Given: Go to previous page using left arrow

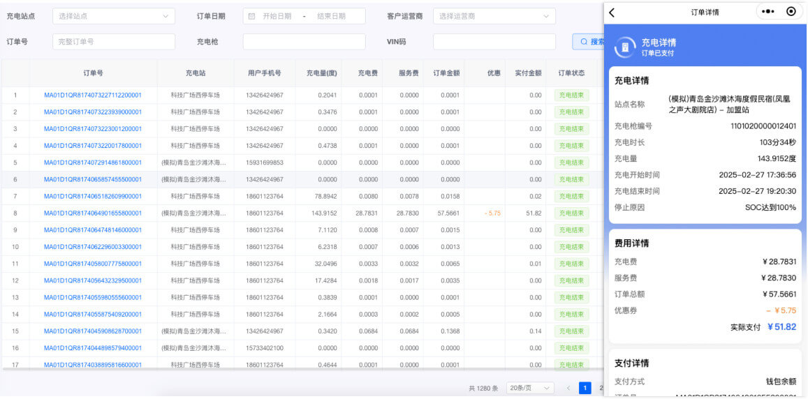Looking at the screenshot, I should [568, 388].
